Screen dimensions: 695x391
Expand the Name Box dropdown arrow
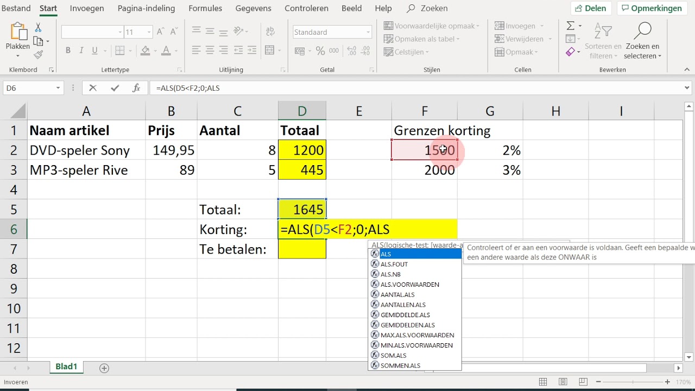58,88
